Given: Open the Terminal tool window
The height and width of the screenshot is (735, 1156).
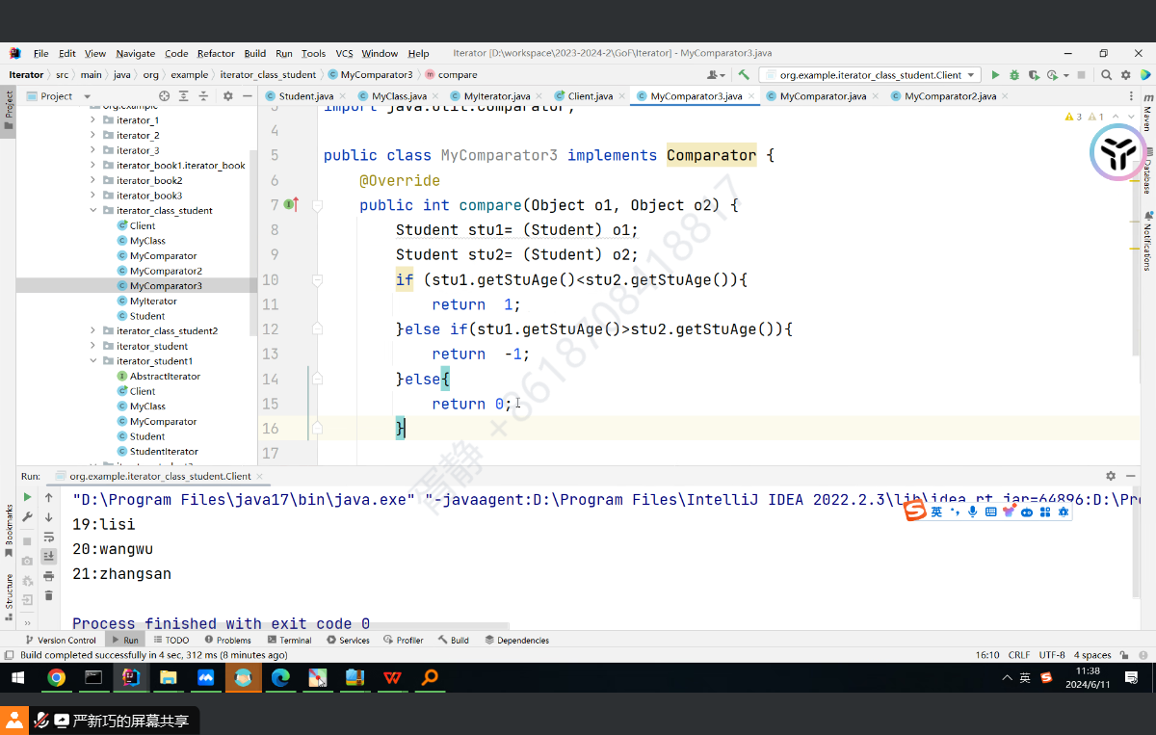Looking at the screenshot, I should 289,640.
